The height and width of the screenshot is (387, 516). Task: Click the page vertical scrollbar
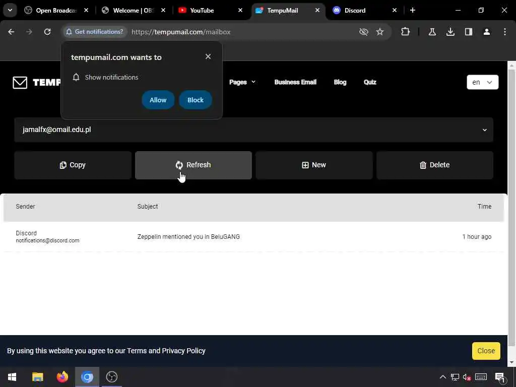tap(511, 207)
